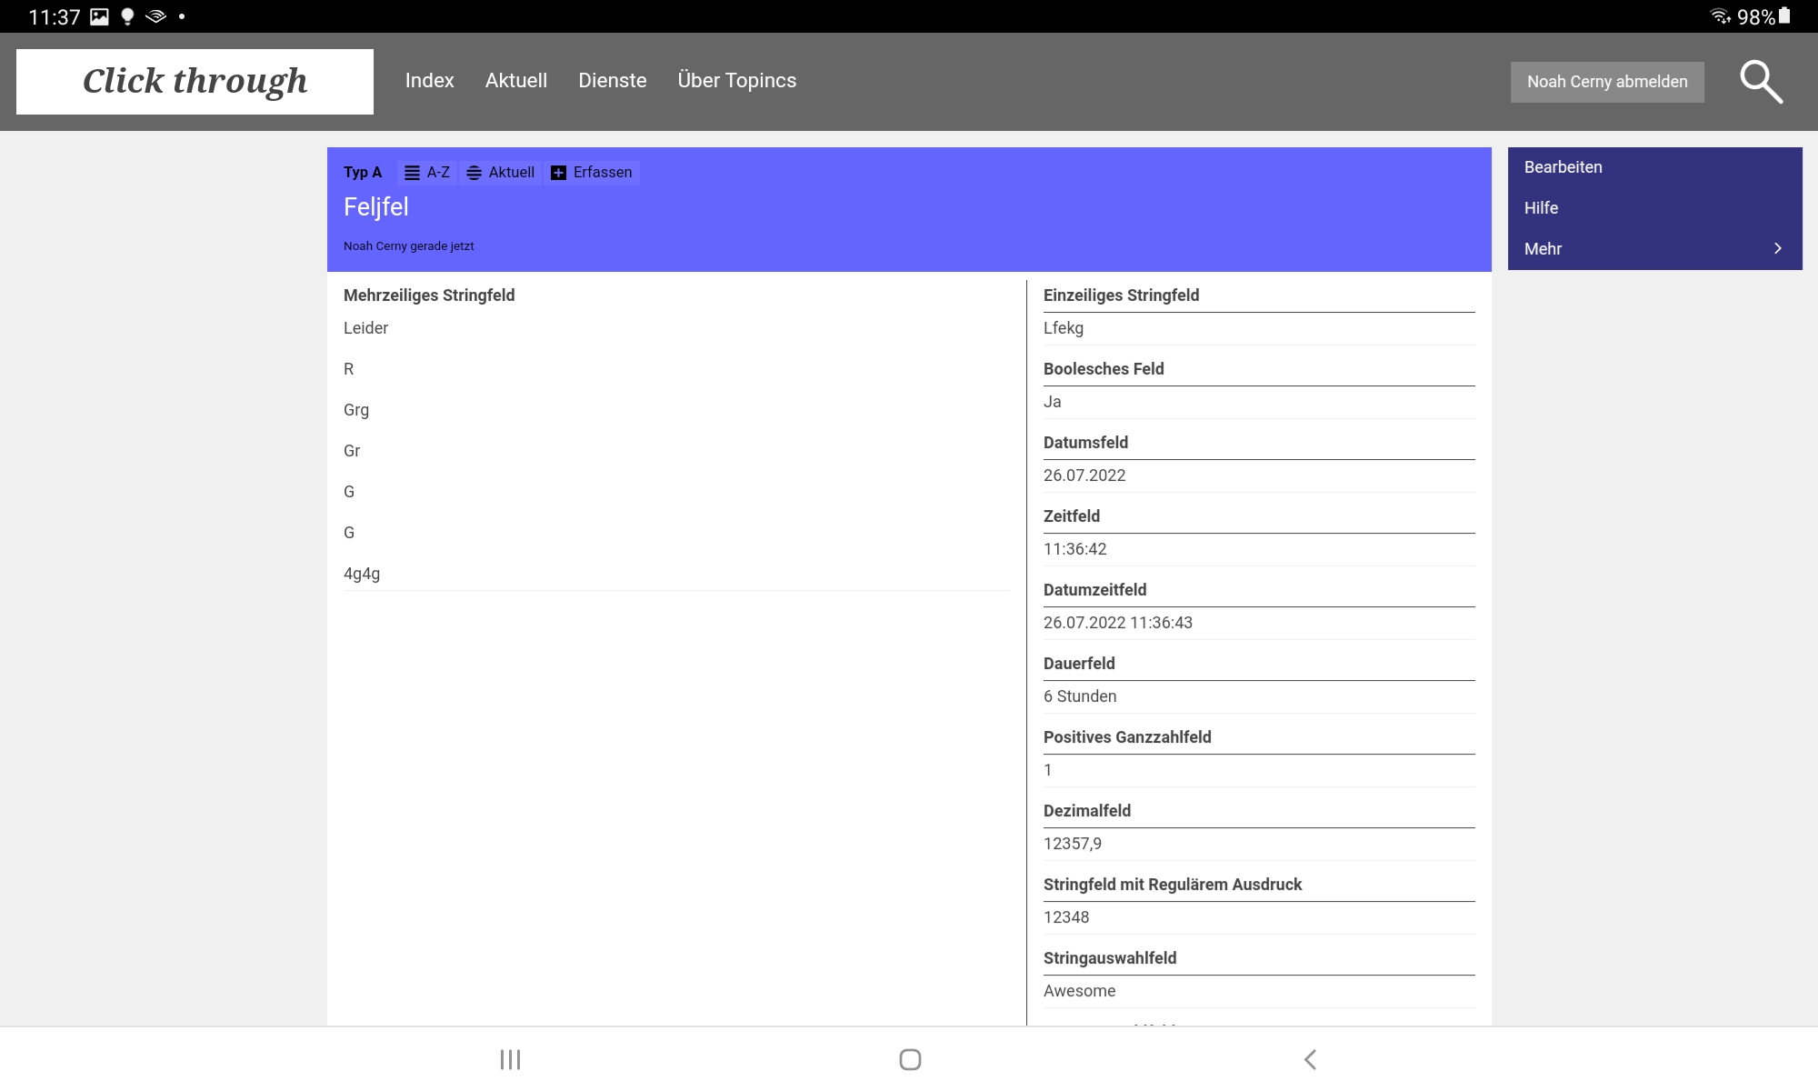Expand the Mehr chevron arrow
The height and width of the screenshot is (1091, 1818).
(x=1777, y=248)
